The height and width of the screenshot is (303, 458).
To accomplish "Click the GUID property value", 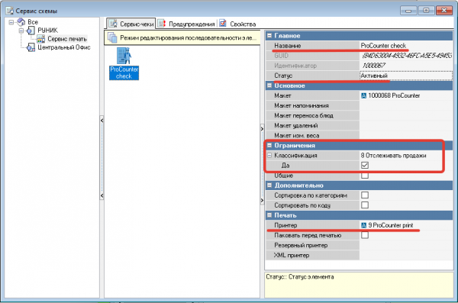I will [x=407, y=56].
